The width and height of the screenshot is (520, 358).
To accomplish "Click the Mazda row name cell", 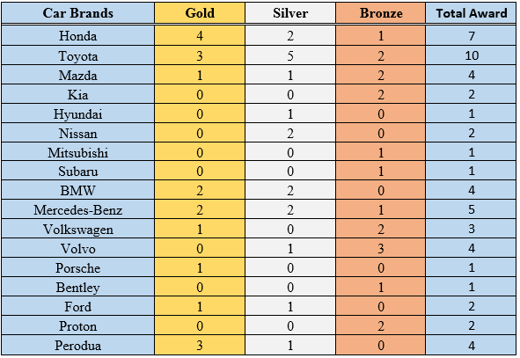I will [78, 75].
